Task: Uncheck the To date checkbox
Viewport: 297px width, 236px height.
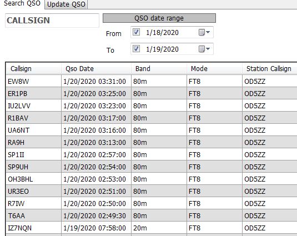Action: click(x=136, y=49)
